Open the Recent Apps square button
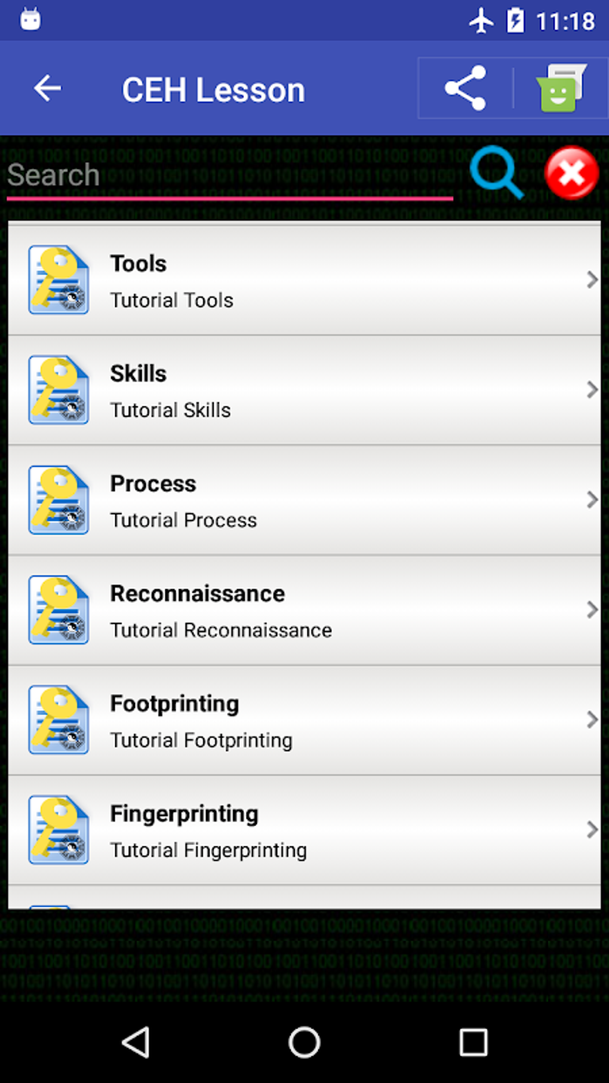 point(473,1042)
